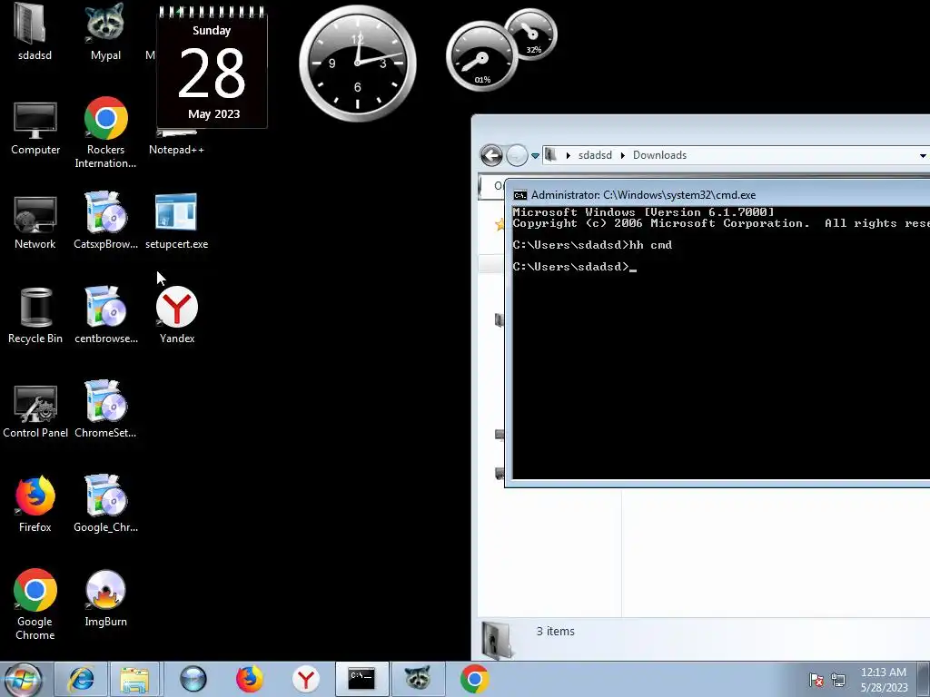930x697 pixels.
Task: Select setupcert.exe on the desktop
Action: (x=176, y=221)
